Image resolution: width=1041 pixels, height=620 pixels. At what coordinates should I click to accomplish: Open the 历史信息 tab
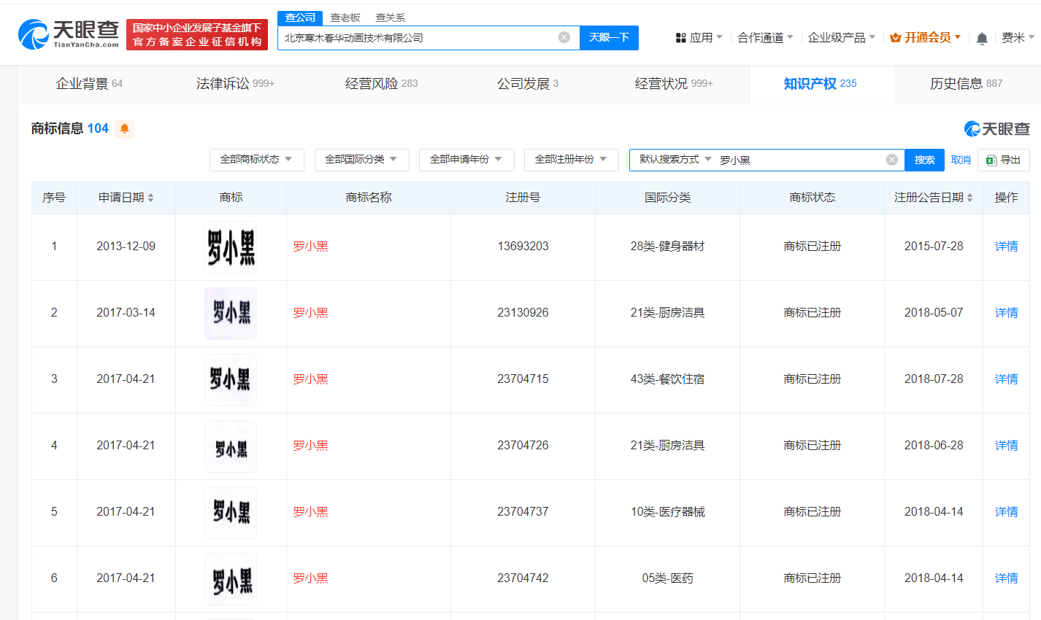[967, 84]
